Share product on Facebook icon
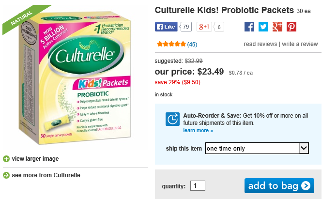The width and height of the screenshot is (322, 199). [249, 27]
